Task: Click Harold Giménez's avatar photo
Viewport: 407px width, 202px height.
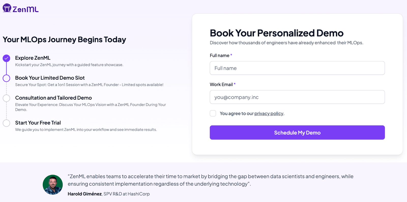Action: coord(53,185)
